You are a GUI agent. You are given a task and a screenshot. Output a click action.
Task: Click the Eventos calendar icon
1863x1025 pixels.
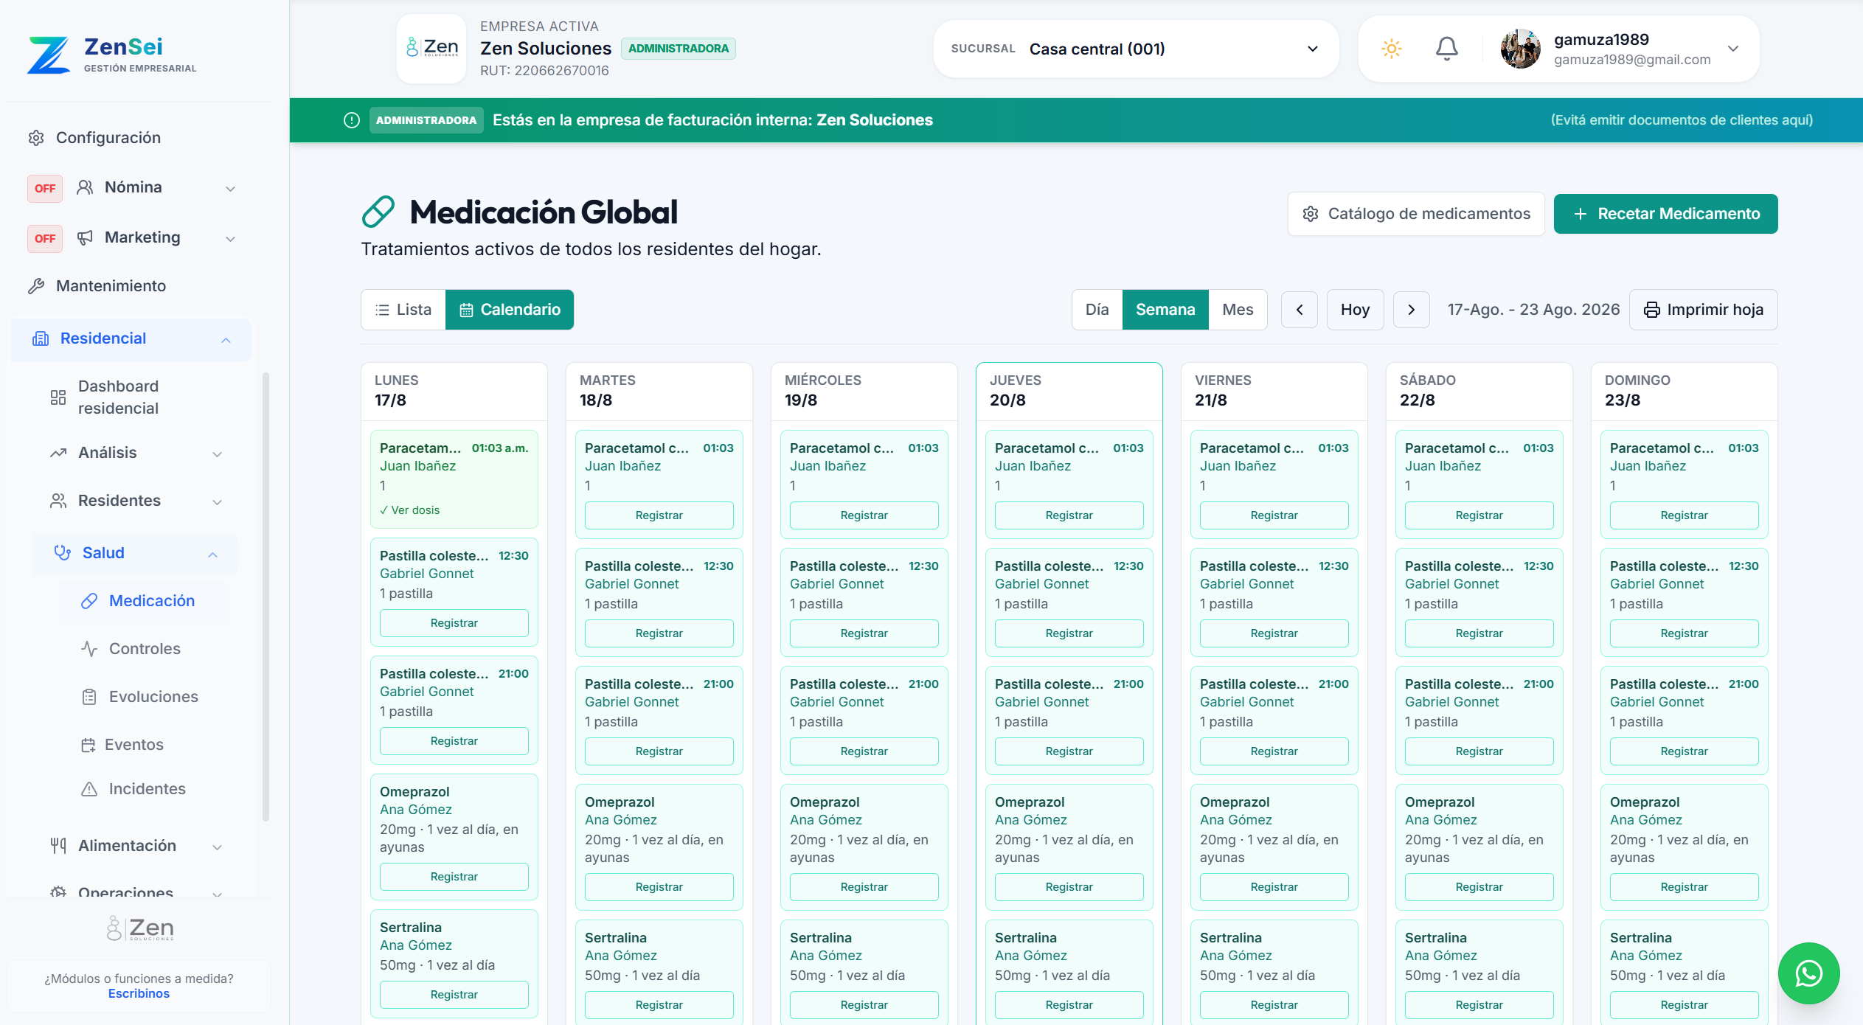pos(89,745)
